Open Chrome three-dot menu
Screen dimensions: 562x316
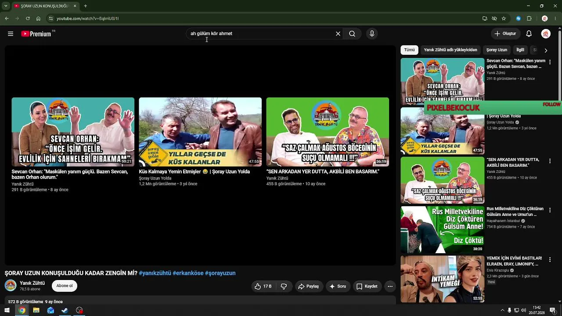(555, 18)
